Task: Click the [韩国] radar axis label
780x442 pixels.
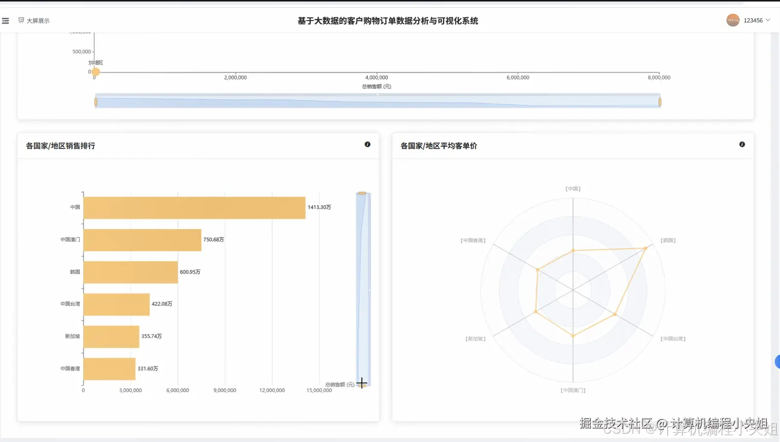Action: [x=668, y=240]
